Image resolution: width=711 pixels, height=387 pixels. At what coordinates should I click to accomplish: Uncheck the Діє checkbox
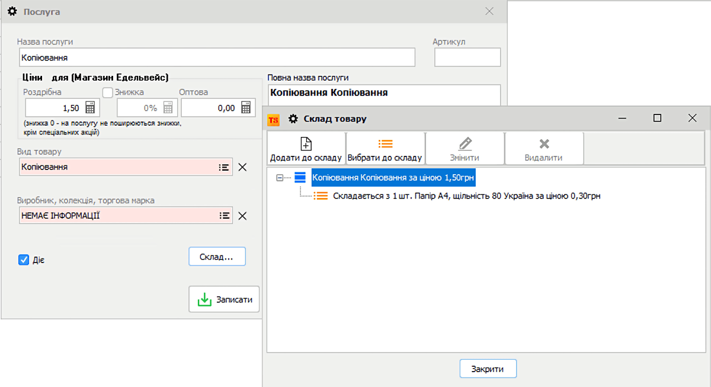[24, 260]
